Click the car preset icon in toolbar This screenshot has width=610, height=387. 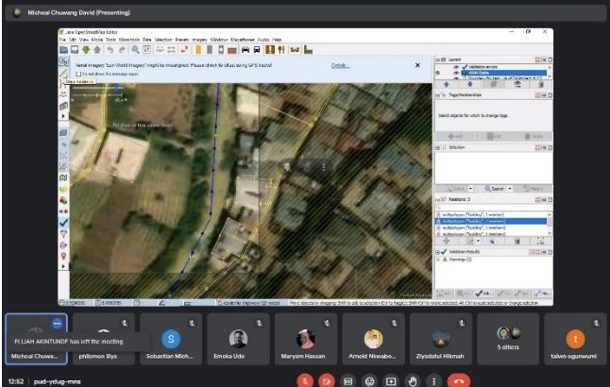[246, 50]
